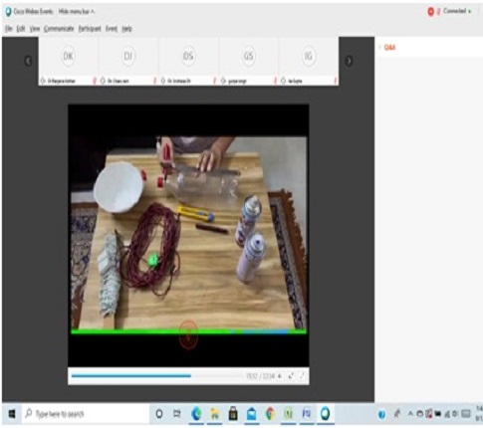Expand hidden system tray icons
The height and width of the screenshot is (428, 483).
410,414
